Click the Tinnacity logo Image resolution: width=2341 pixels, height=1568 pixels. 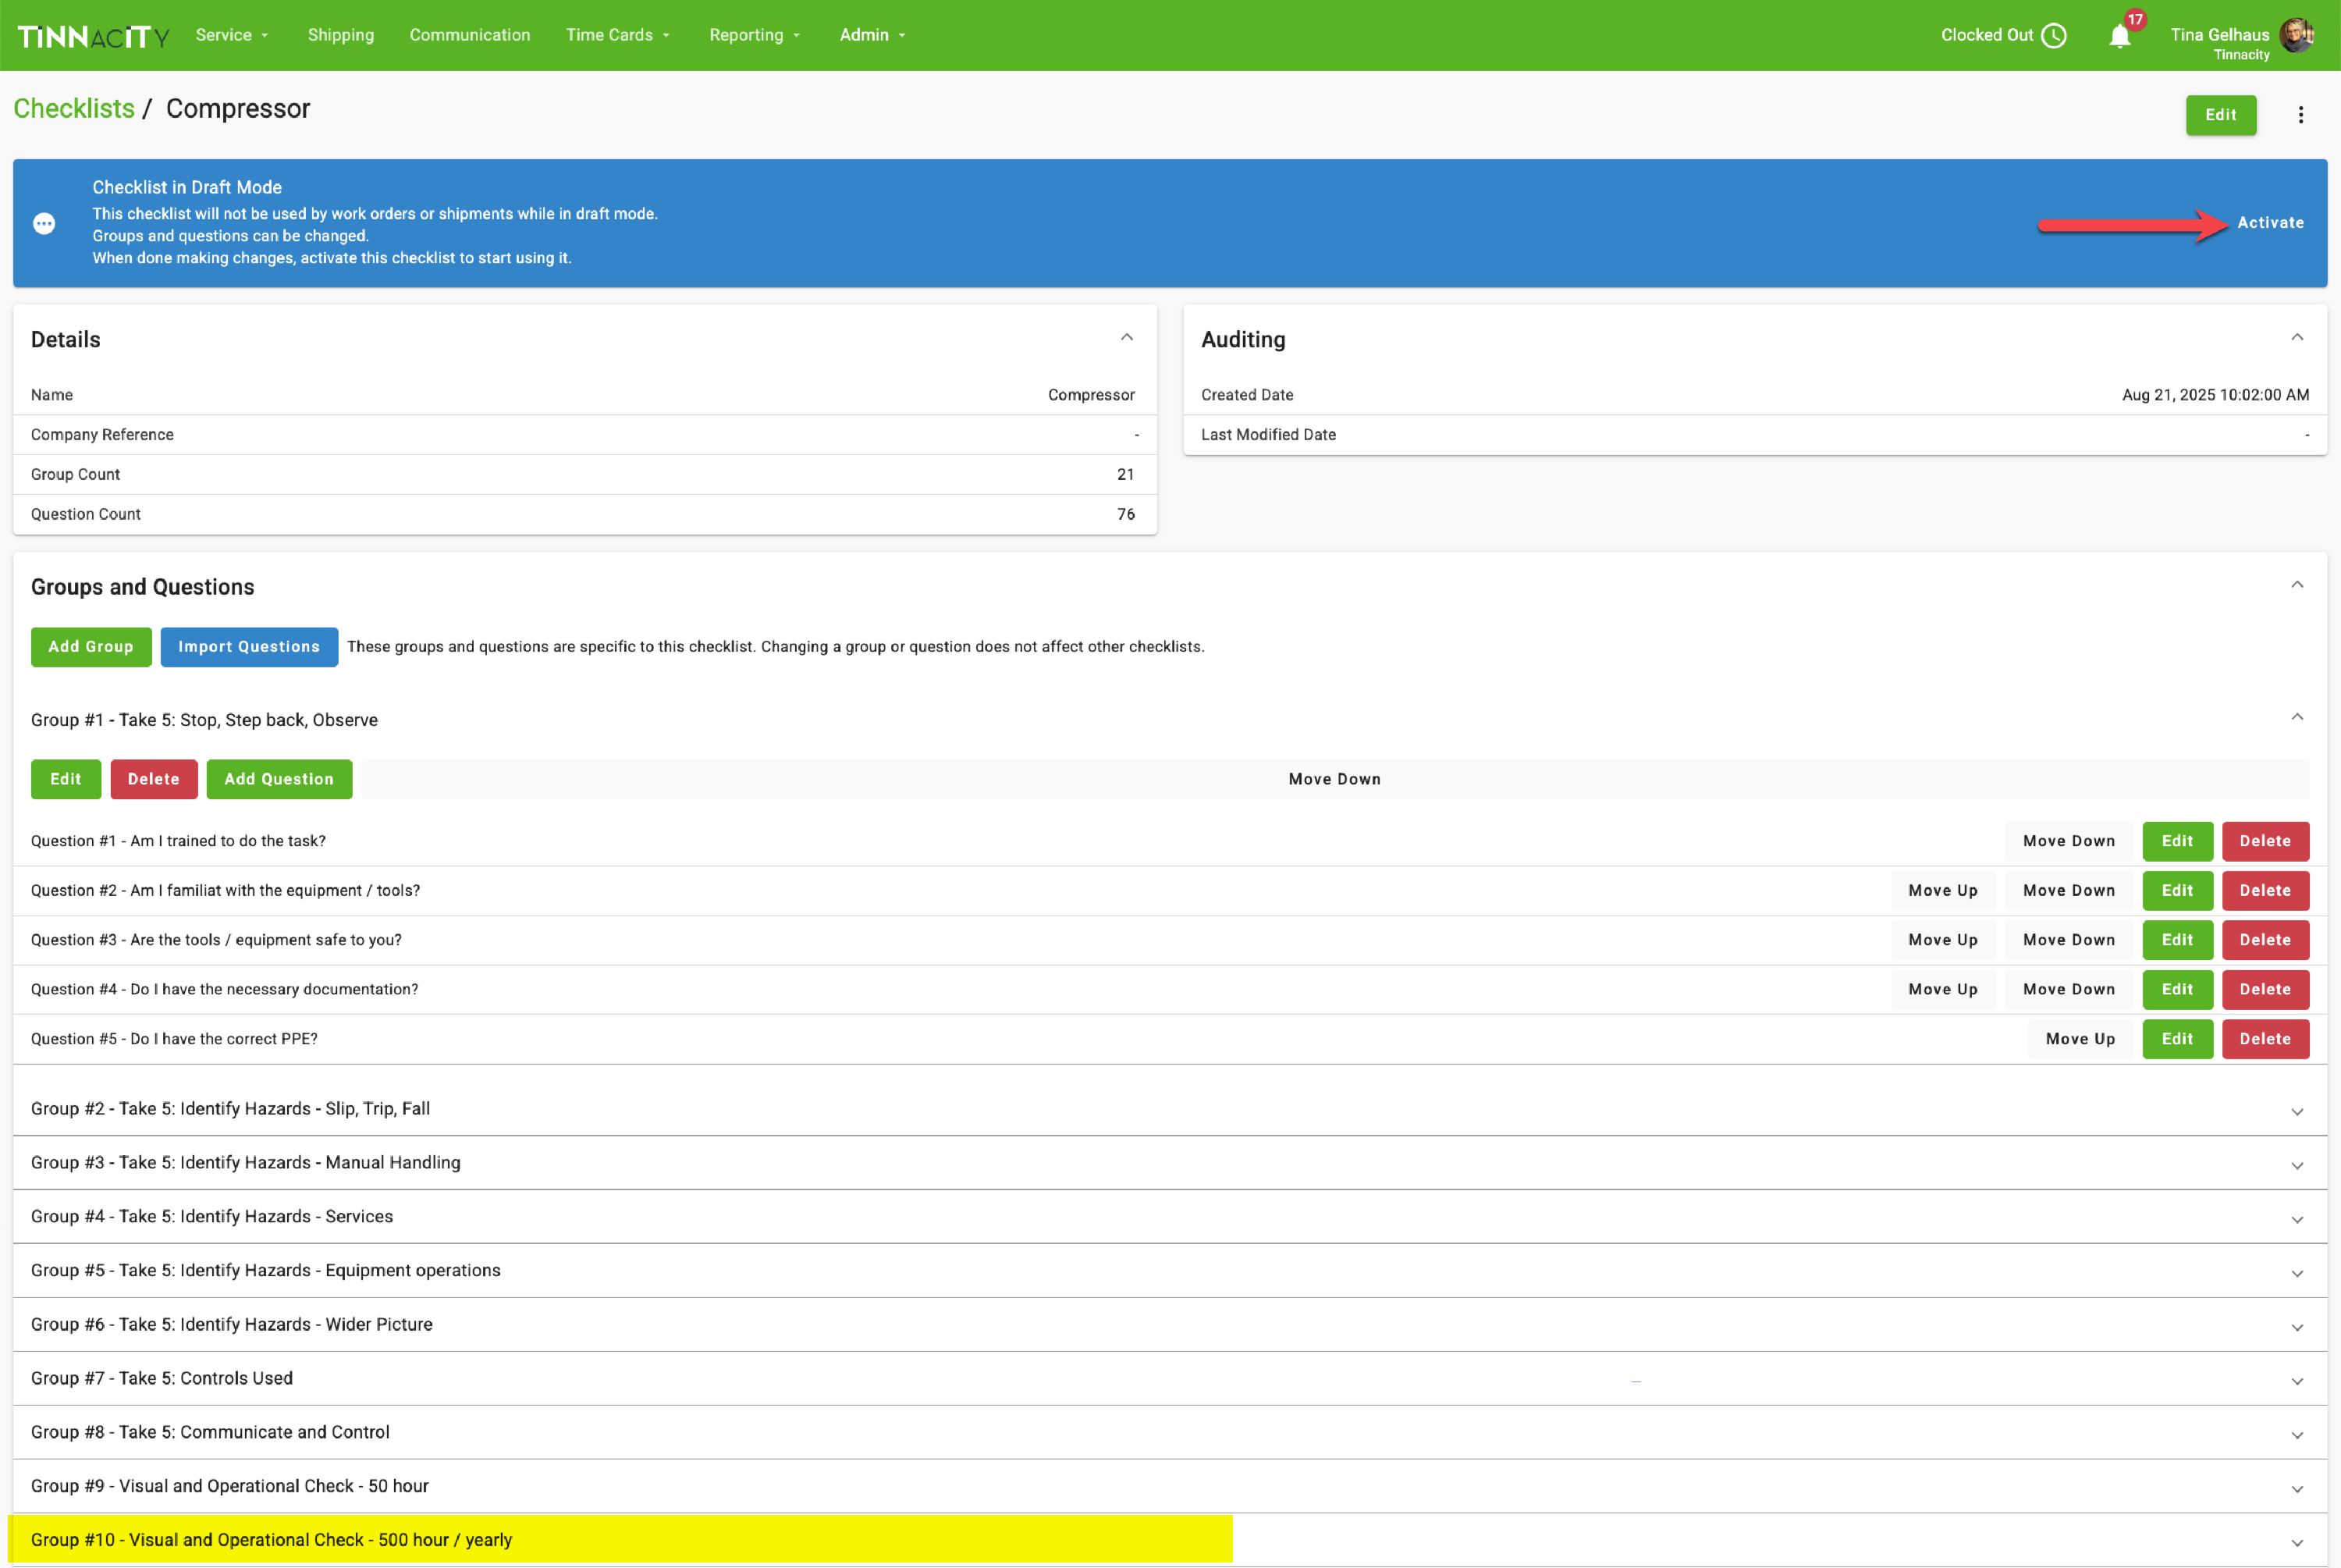coord(93,37)
